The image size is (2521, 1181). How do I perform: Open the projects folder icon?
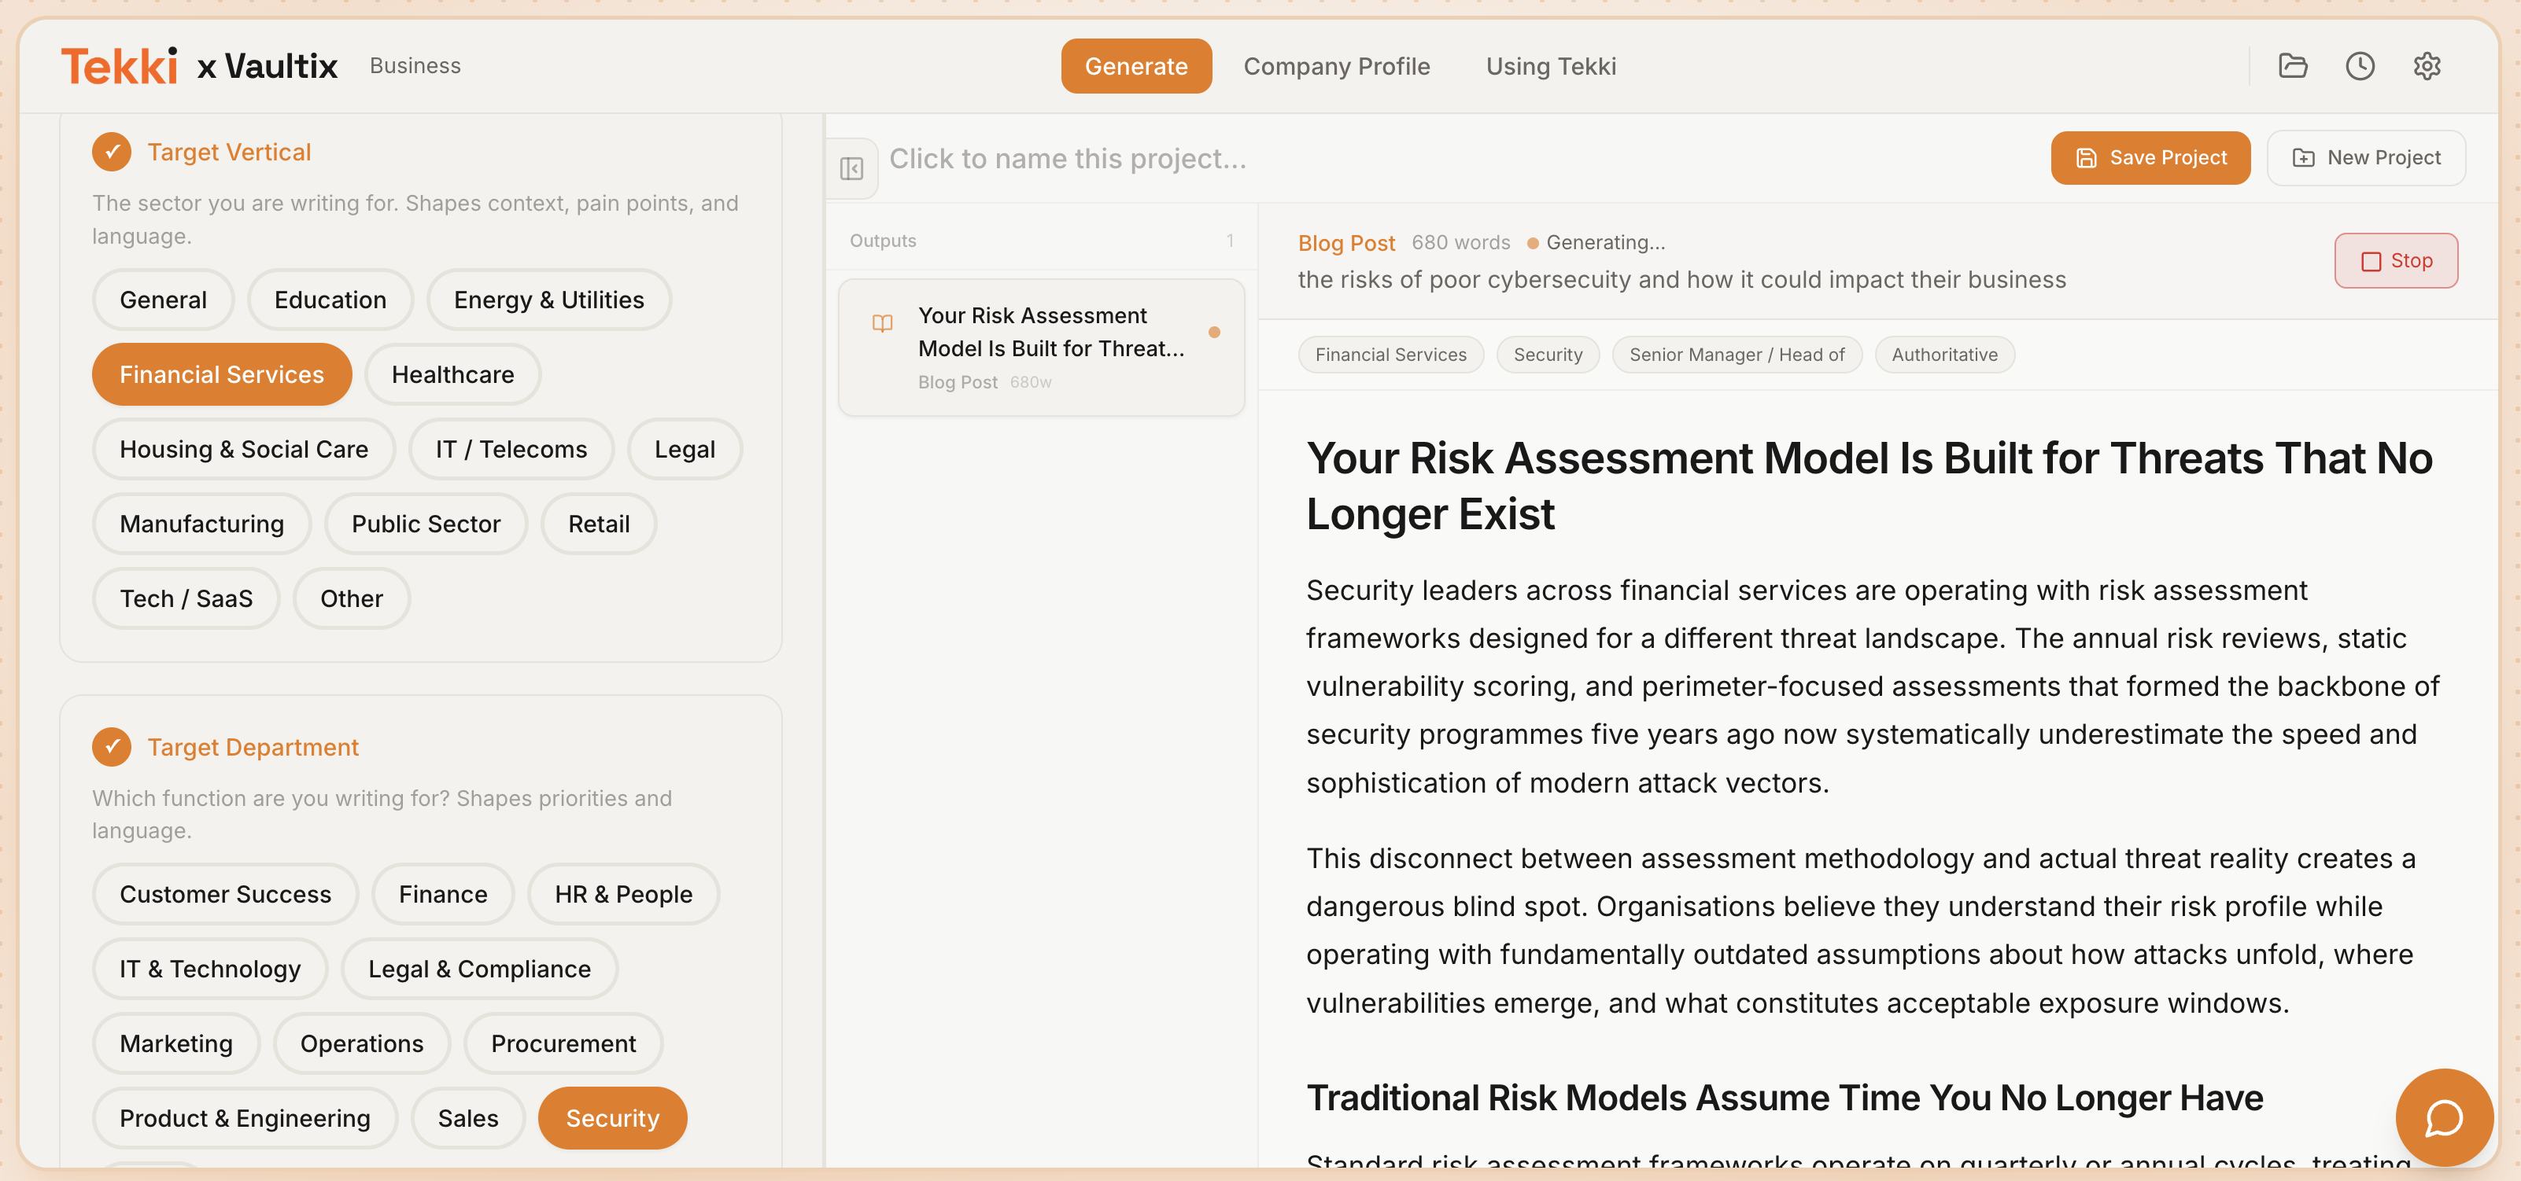coord(2292,65)
